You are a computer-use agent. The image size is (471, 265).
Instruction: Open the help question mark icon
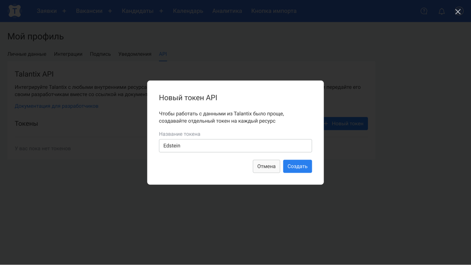pyautogui.click(x=424, y=11)
